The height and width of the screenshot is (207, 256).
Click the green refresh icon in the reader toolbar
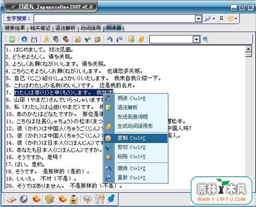[12, 39]
